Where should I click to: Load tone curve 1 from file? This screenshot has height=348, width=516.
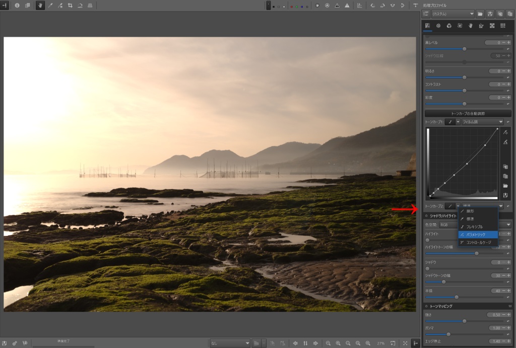pyautogui.click(x=505, y=186)
